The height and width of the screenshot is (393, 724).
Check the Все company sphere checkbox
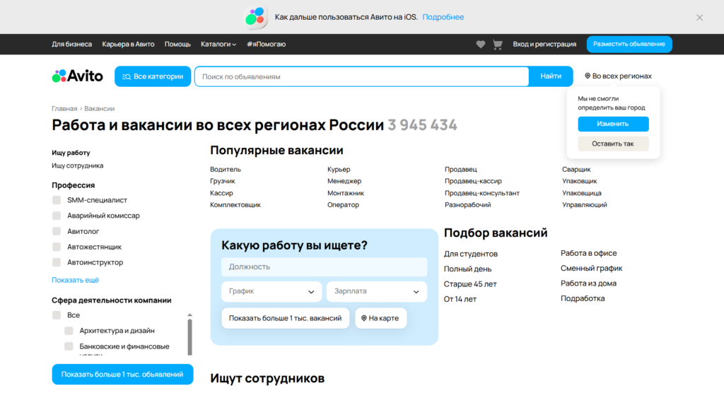click(x=57, y=315)
